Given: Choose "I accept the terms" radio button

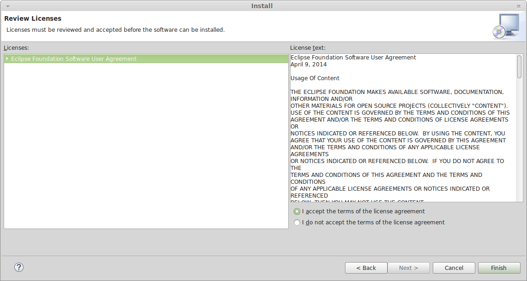Looking at the screenshot, I should coord(297,211).
